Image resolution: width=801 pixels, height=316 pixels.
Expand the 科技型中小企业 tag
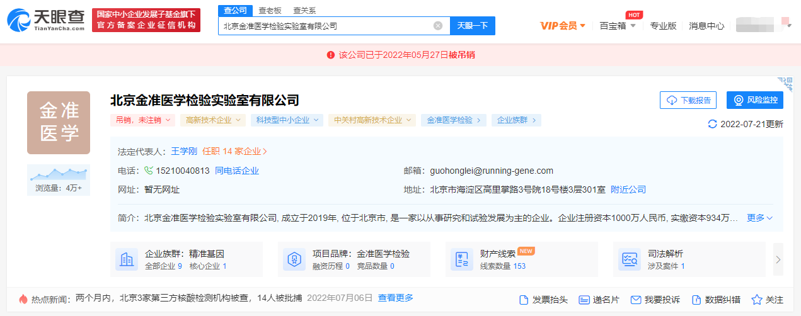click(x=287, y=120)
